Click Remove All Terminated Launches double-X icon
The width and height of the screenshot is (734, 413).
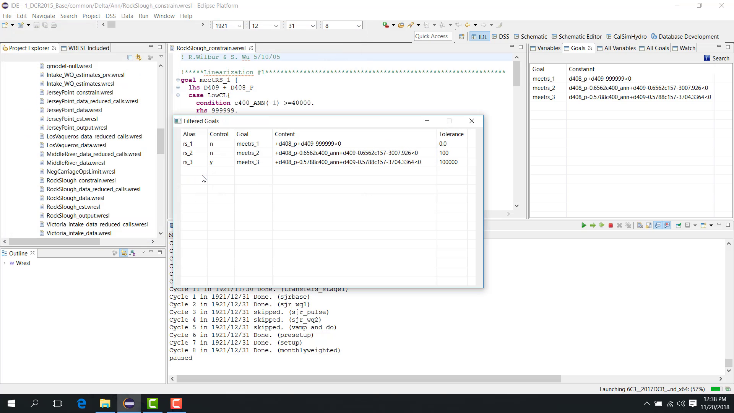[x=628, y=225]
